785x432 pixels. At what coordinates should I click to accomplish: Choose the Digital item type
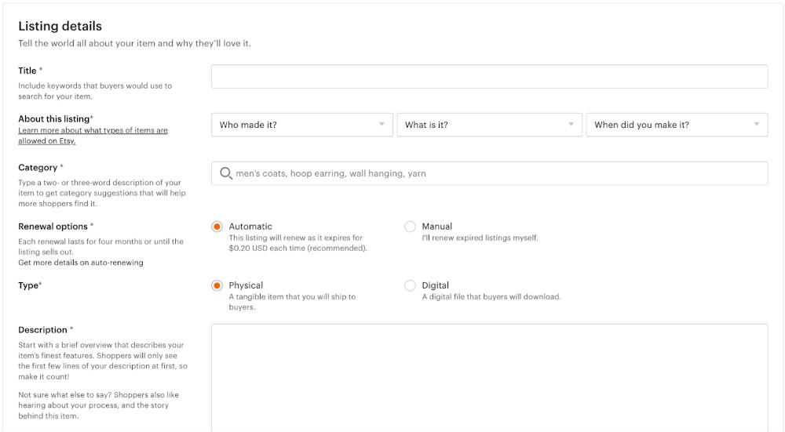(410, 285)
